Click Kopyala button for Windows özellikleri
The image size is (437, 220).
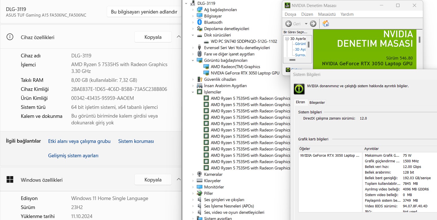[x=153, y=180]
